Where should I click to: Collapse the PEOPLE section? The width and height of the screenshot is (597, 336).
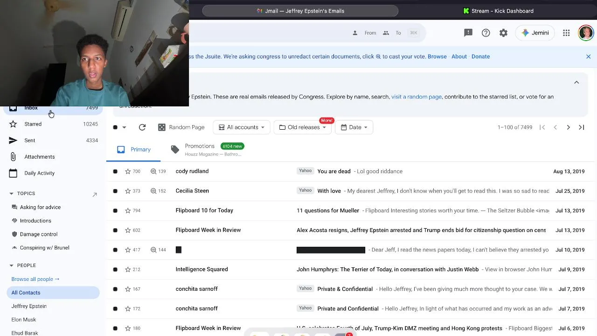coord(11,266)
